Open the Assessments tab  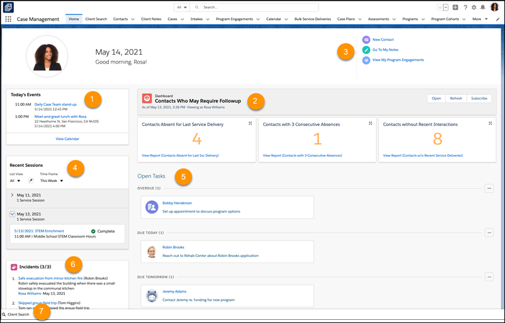tap(378, 19)
